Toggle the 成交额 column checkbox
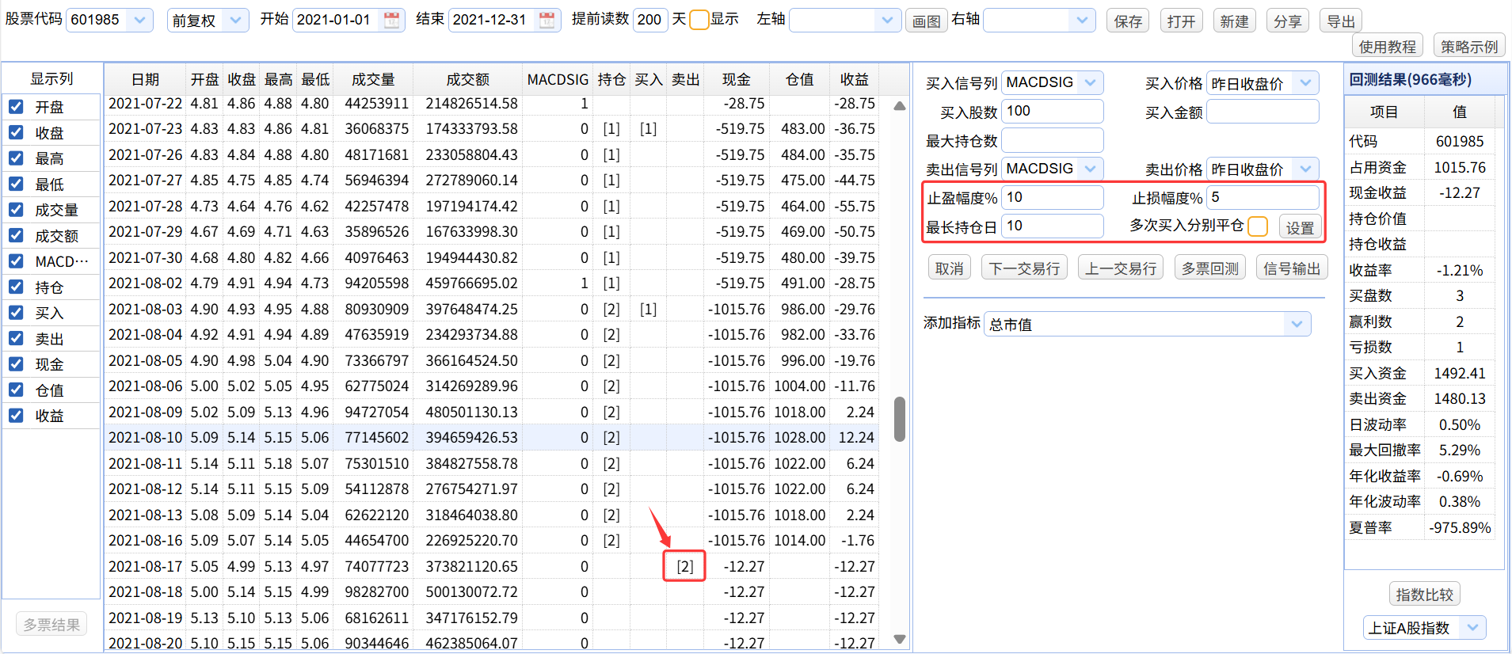This screenshot has height=654, width=1512. [x=16, y=235]
